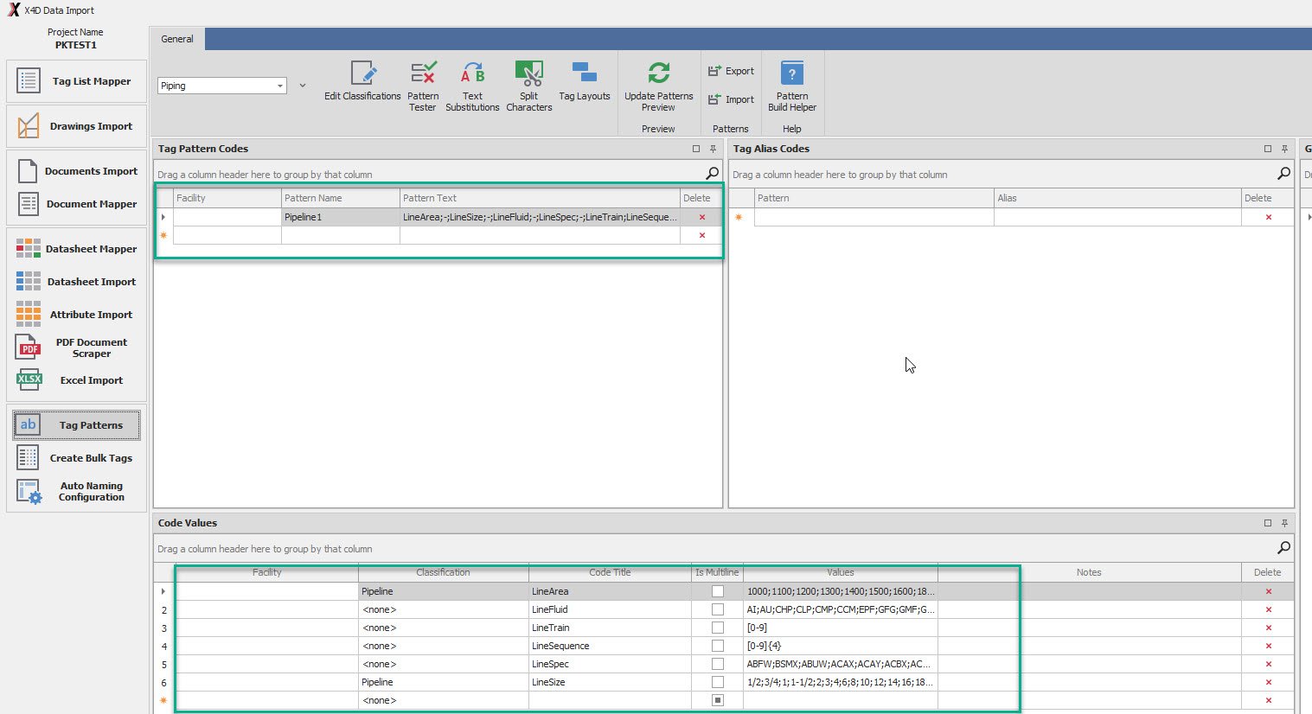Screen dimensions: 1312x714
Task: Expand the Pipeline1 row indicator
Action: (x=163, y=217)
